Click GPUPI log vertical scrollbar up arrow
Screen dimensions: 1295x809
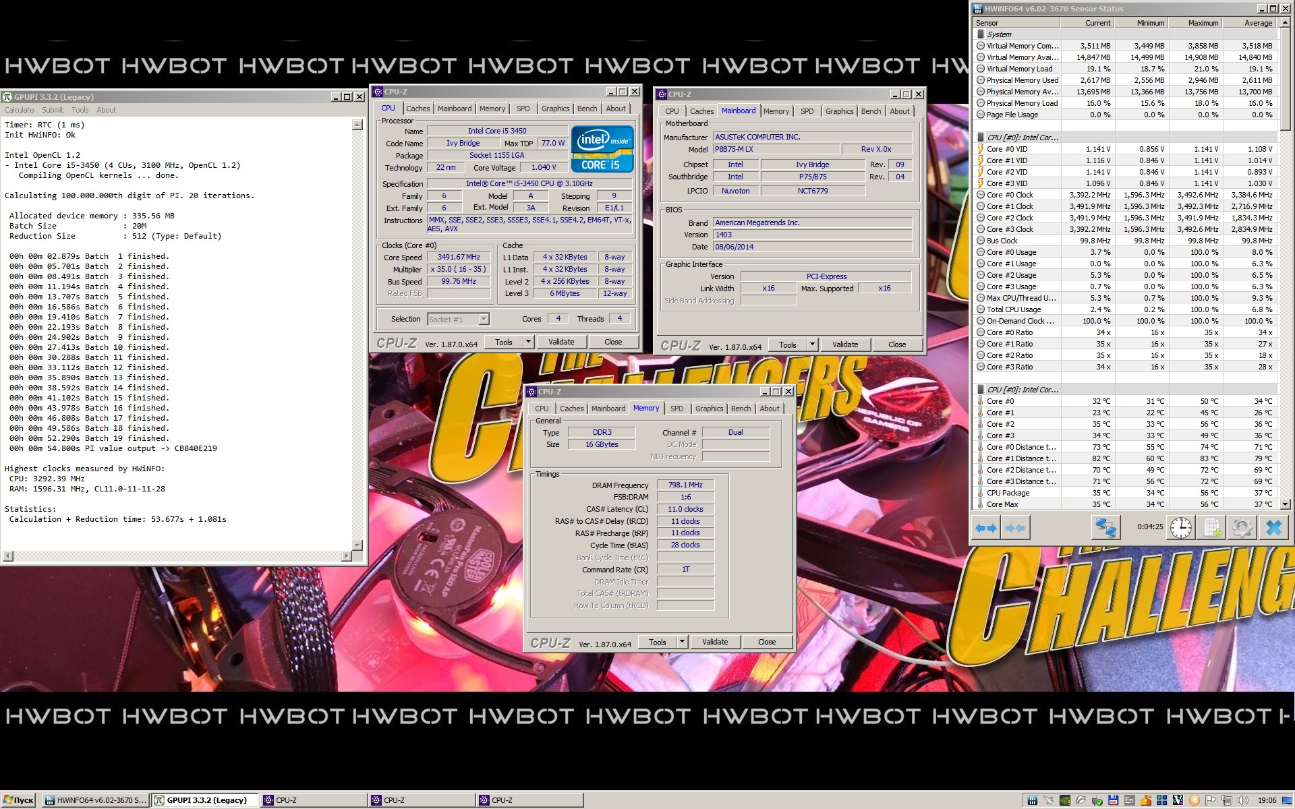[x=357, y=125]
